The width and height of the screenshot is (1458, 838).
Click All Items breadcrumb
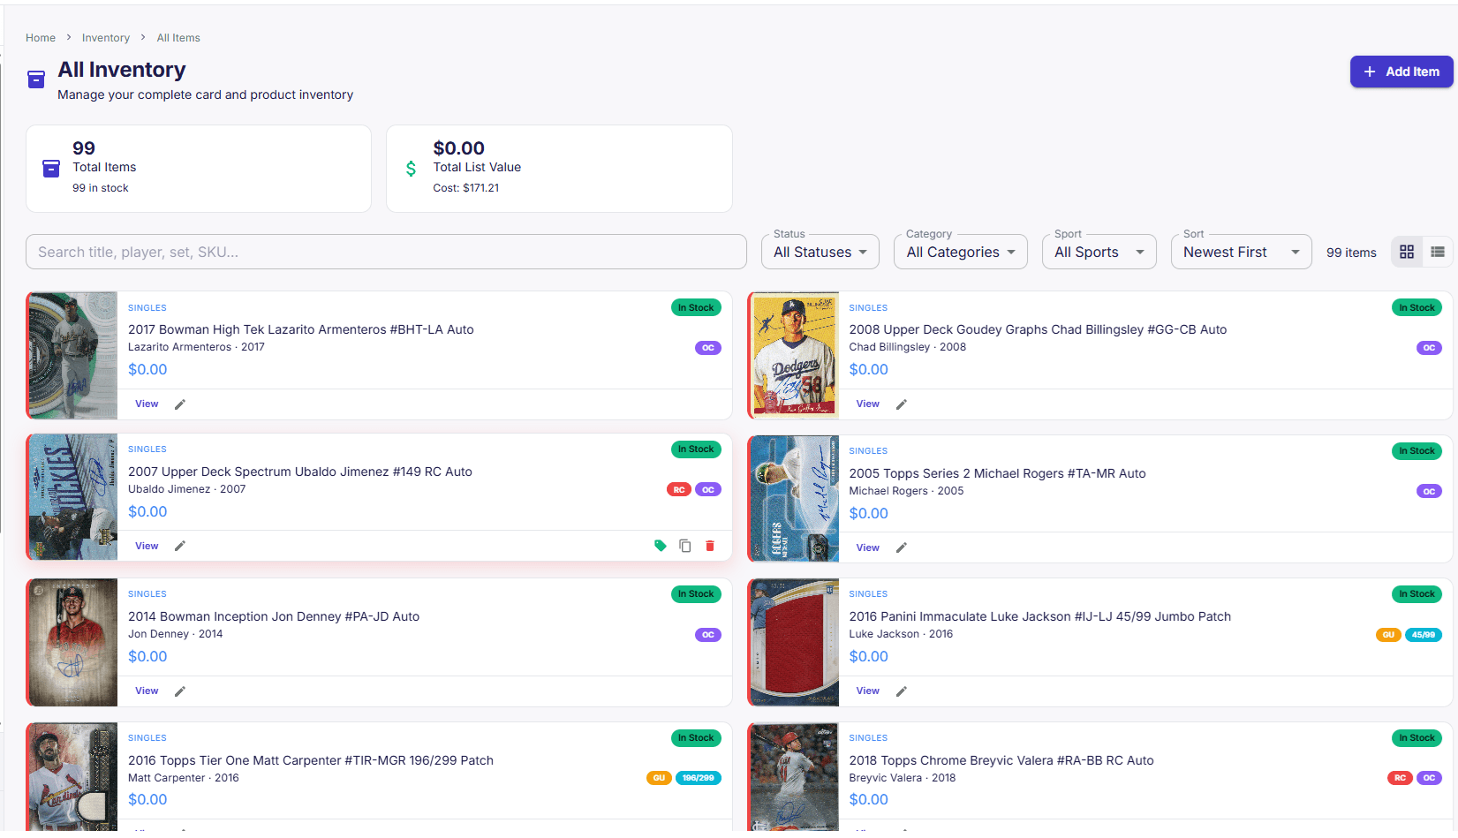tap(178, 38)
